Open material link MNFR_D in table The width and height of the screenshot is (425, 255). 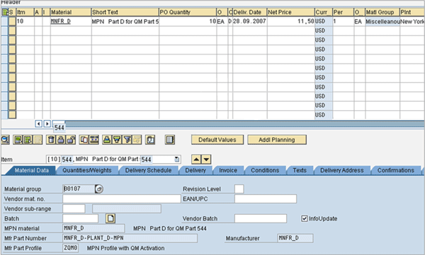[60, 21]
